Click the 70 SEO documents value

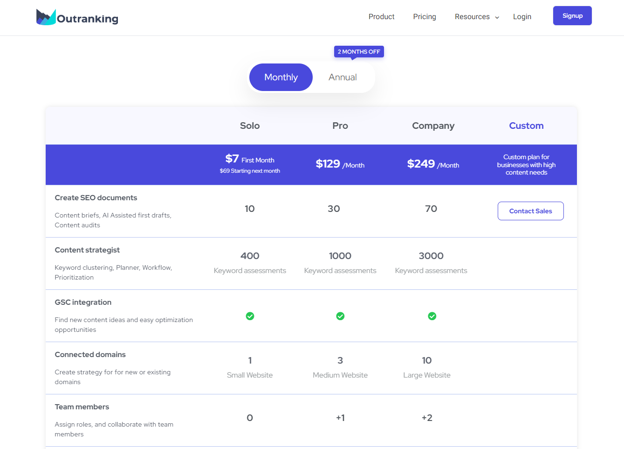pyautogui.click(x=431, y=209)
